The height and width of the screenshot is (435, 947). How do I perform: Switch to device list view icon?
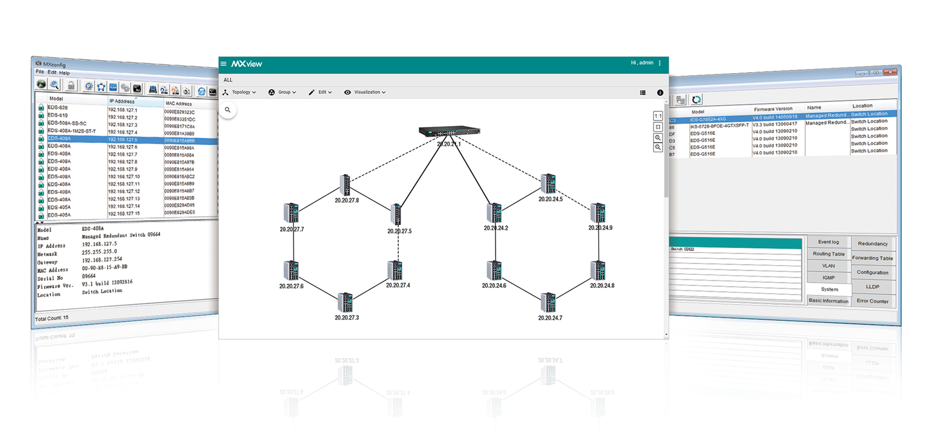tap(643, 93)
